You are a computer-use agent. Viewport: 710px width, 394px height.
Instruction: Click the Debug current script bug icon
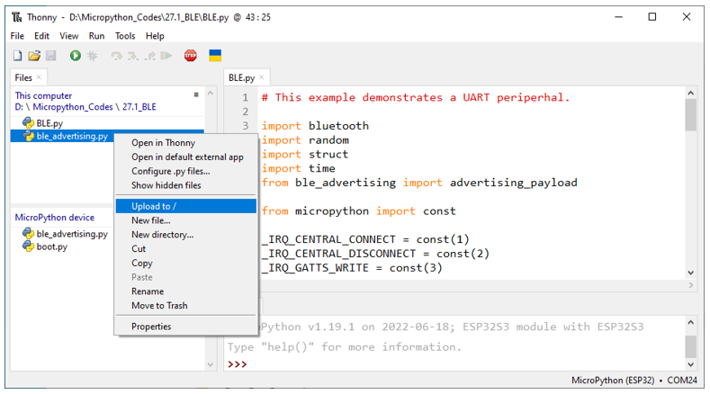point(93,56)
